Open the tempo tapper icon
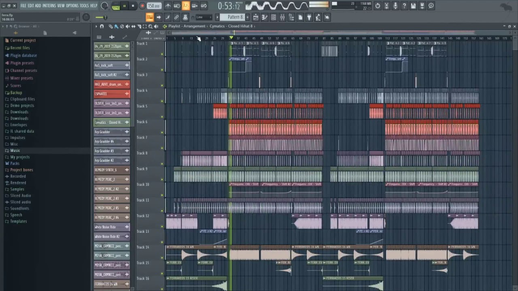 pos(318,17)
